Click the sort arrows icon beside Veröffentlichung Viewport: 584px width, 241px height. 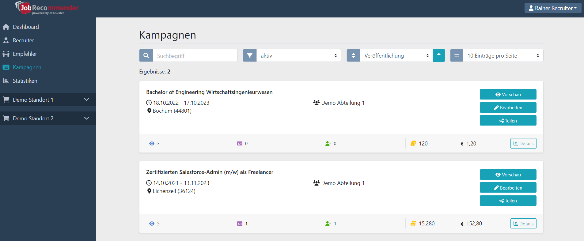[353, 56]
